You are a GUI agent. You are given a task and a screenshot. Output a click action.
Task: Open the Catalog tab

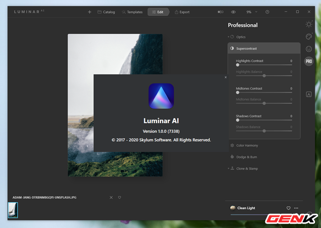(106, 12)
